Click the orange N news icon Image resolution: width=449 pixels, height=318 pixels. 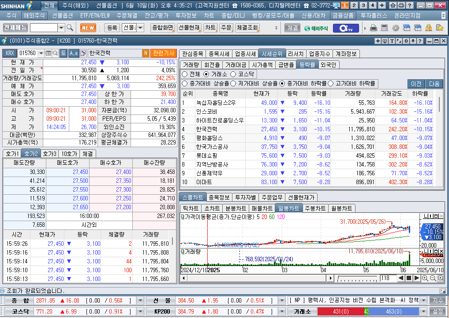[x=146, y=53]
